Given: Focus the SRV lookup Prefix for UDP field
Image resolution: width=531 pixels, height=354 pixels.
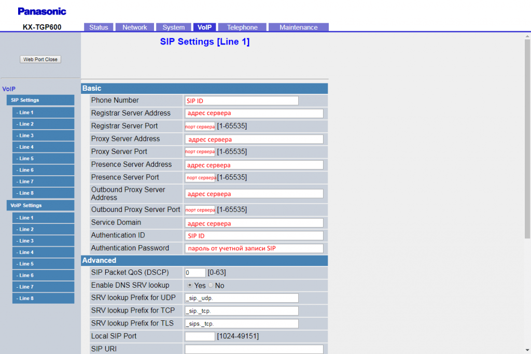Looking at the screenshot, I should [242, 298].
